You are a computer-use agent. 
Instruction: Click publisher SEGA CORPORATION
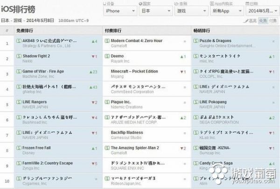[x=219, y=122]
